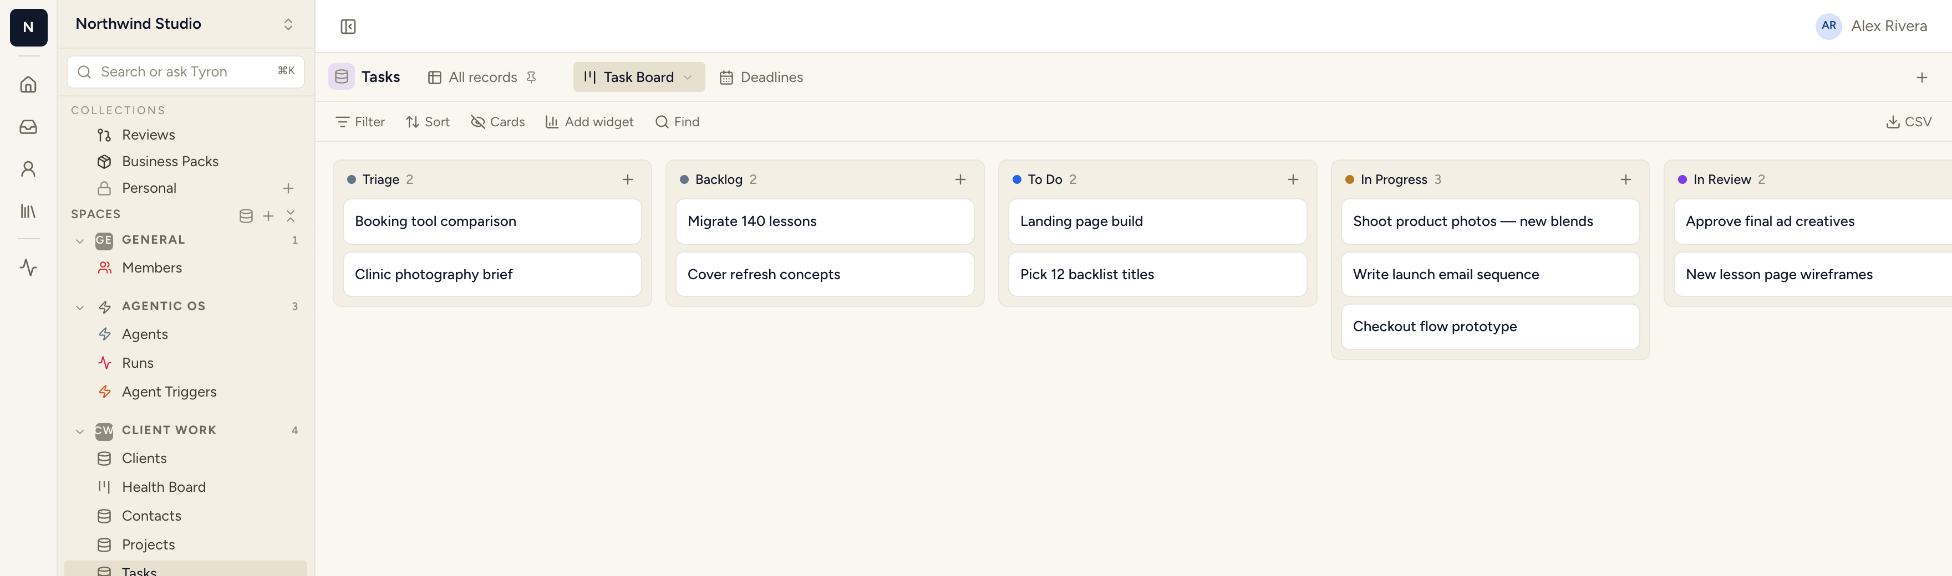Image resolution: width=1952 pixels, height=576 pixels.
Task: Open the Inbox tray icon
Action: click(x=28, y=126)
